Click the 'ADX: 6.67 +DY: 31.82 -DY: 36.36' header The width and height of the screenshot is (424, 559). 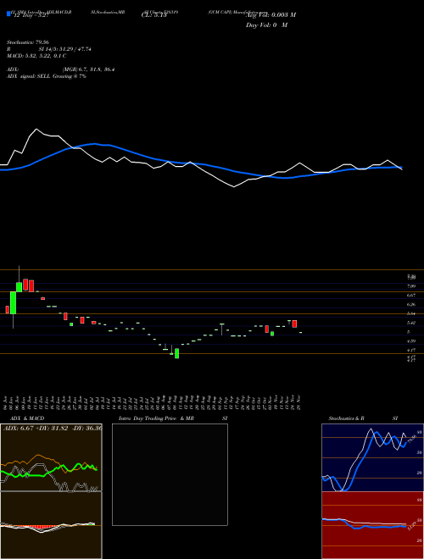coord(53,428)
